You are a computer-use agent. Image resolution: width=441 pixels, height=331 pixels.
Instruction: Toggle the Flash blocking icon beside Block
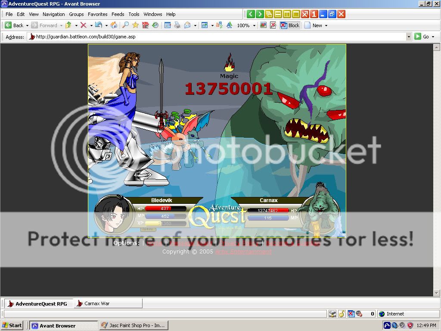pos(273,25)
